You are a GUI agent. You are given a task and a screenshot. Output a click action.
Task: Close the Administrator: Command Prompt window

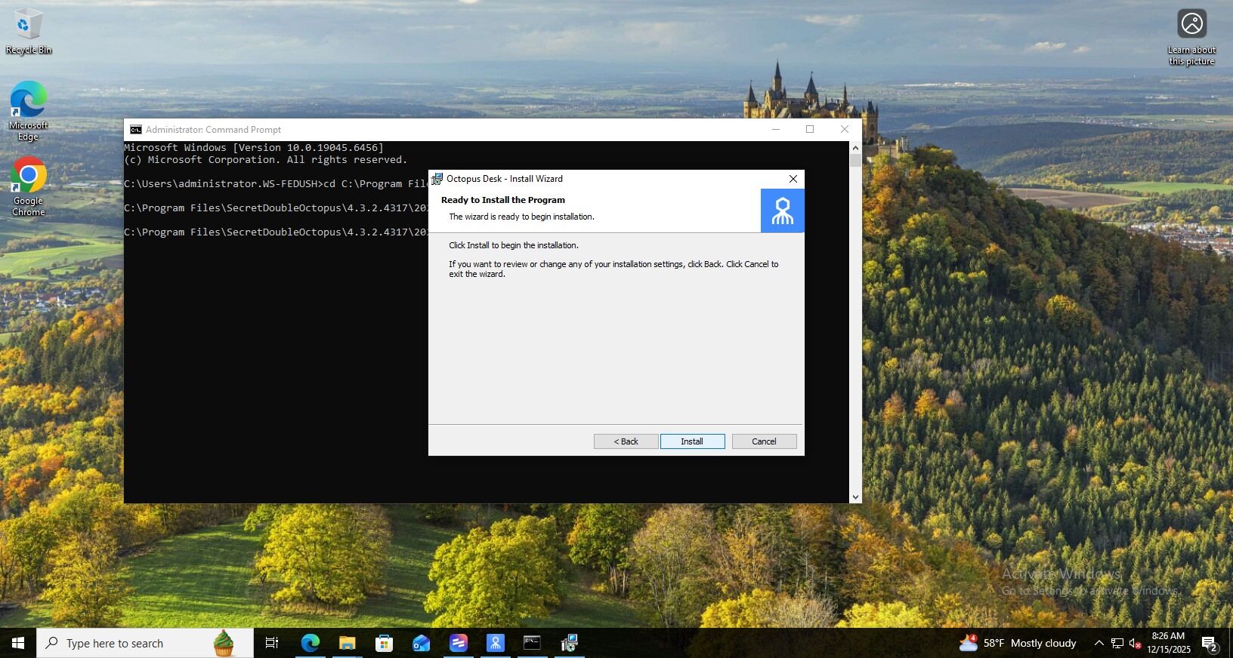(x=845, y=129)
